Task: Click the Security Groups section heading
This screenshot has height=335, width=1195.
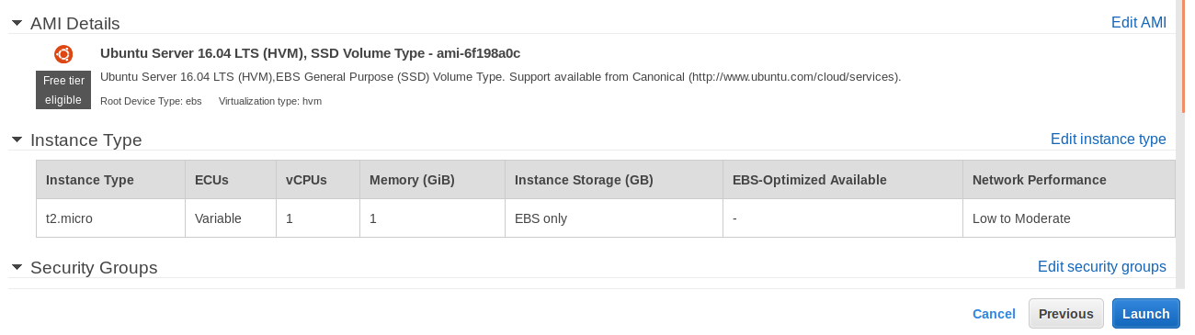Action: pos(94,267)
